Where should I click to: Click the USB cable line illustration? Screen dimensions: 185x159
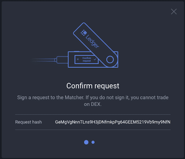point(43,60)
